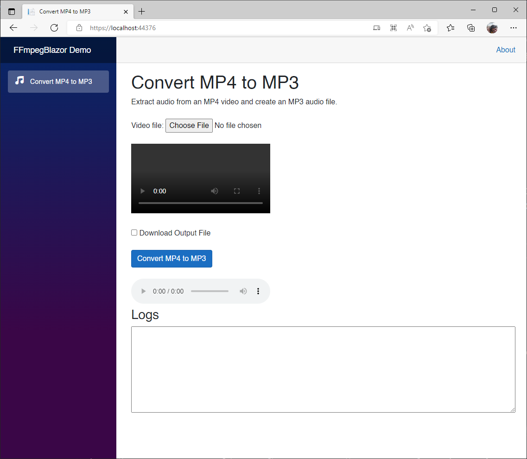This screenshot has width=527, height=459.
Task: Play the audio output player
Action: coord(144,291)
